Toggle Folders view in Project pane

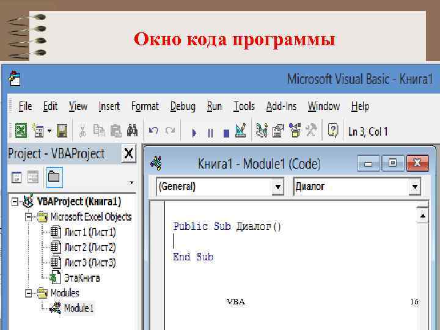(54, 177)
